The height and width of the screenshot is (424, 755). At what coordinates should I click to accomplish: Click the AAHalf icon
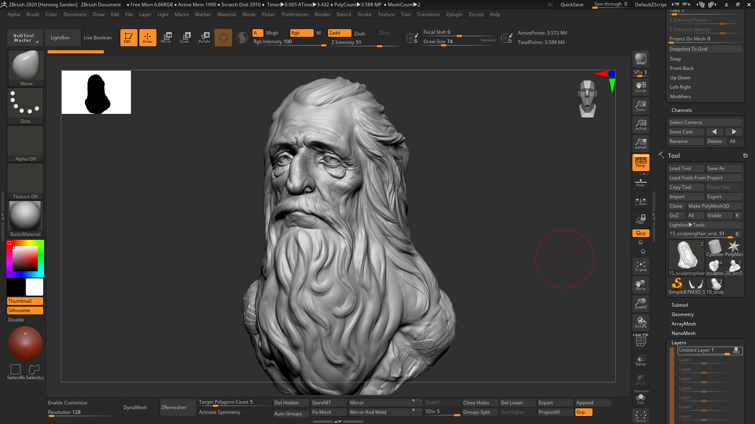point(641,144)
